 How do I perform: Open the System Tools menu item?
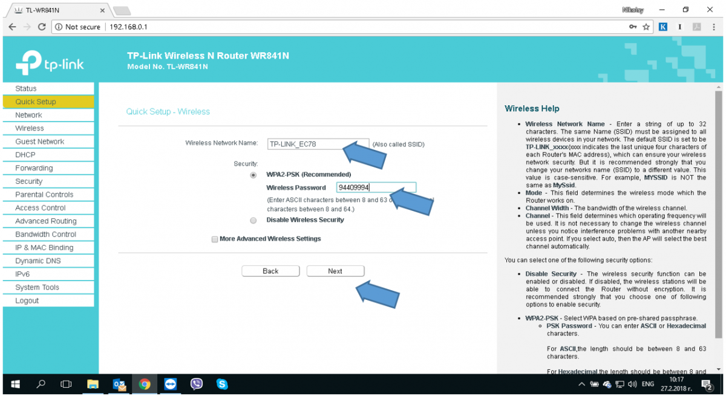48,288
